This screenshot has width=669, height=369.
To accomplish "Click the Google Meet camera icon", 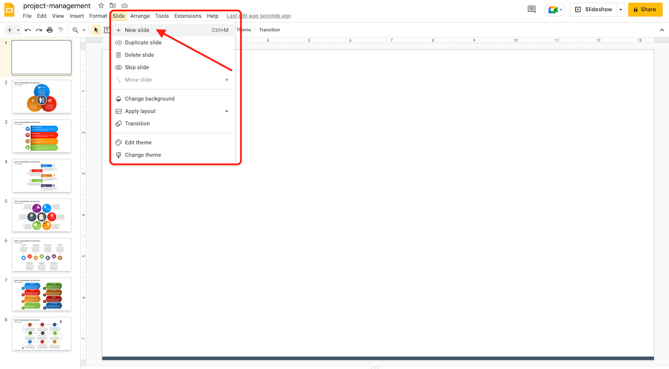I will [552, 9].
